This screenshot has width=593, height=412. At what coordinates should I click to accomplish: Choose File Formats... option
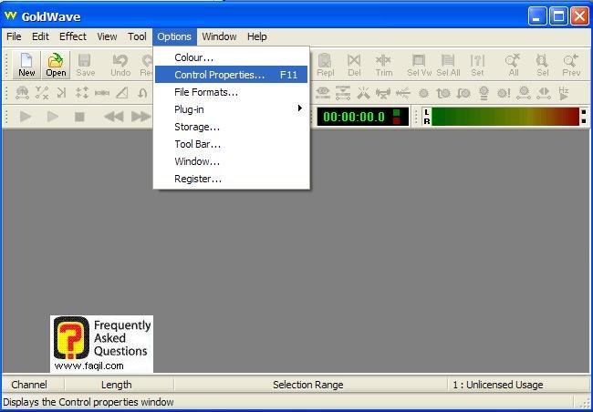[x=231, y=92]
